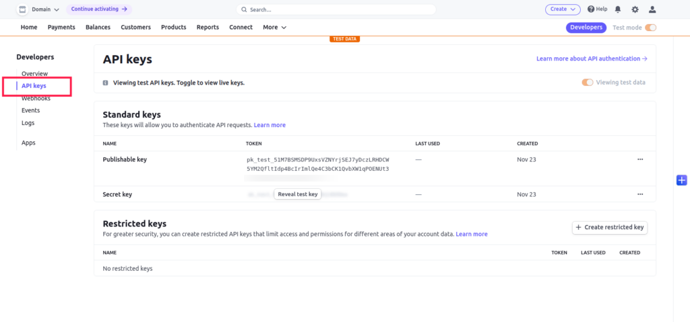
Task: Click the search magnifier icon
Action: pos(244,9)
